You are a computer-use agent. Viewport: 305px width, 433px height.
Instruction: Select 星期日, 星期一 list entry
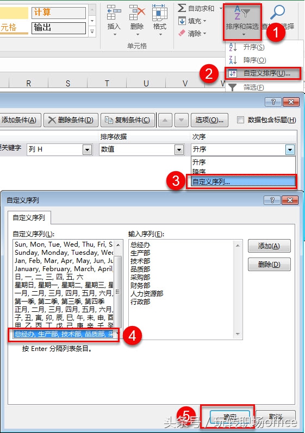pos(64,285)
